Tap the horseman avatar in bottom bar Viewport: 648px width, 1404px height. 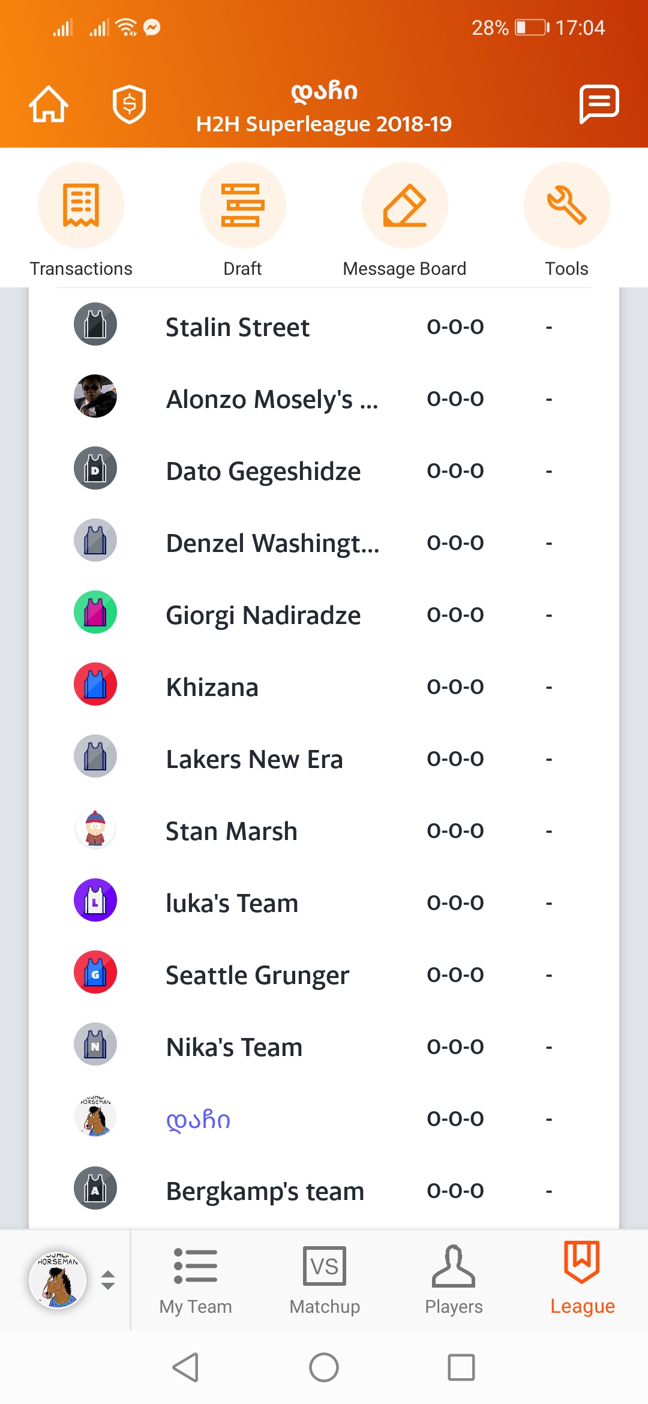point(58,1280)
